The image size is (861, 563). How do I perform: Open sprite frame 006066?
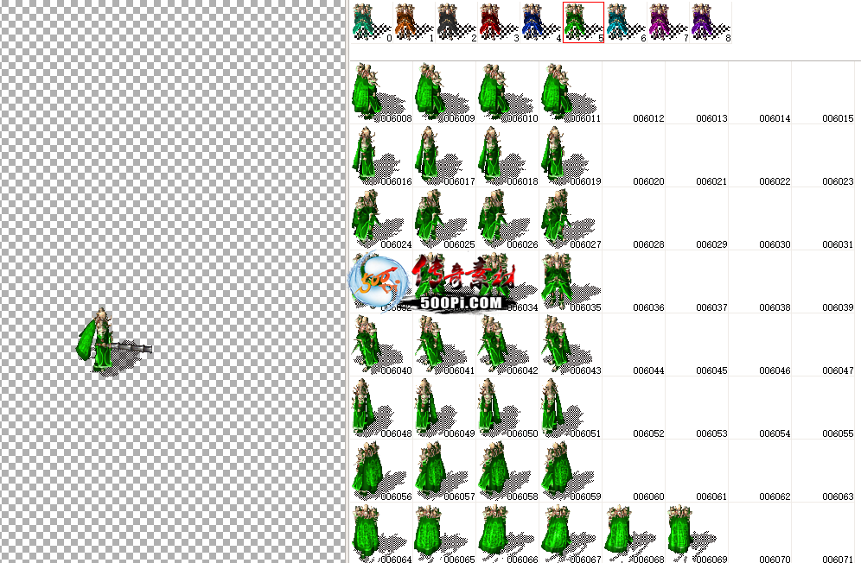(x=507, y=533)
